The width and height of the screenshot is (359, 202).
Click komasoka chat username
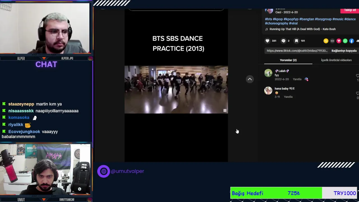pos(19,118)
